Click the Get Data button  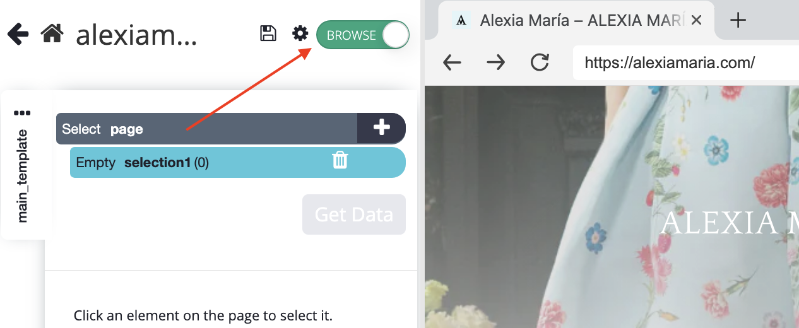(354, 214)
